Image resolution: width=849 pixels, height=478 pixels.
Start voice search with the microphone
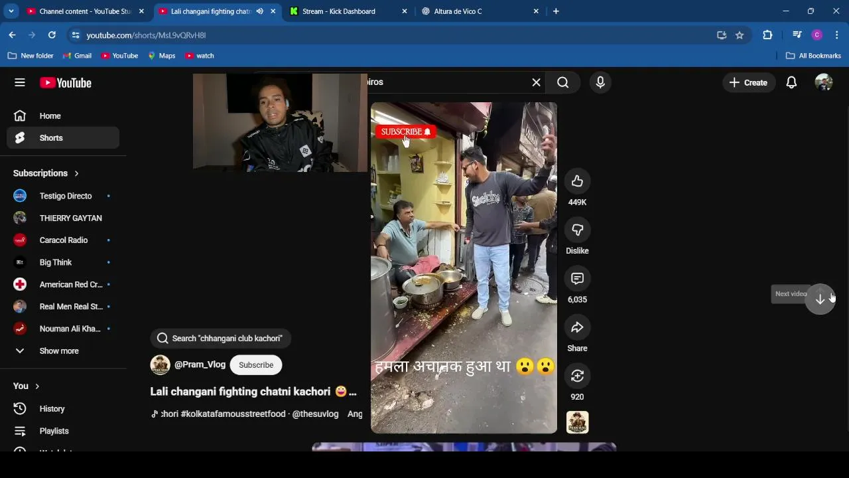point(600,82)
